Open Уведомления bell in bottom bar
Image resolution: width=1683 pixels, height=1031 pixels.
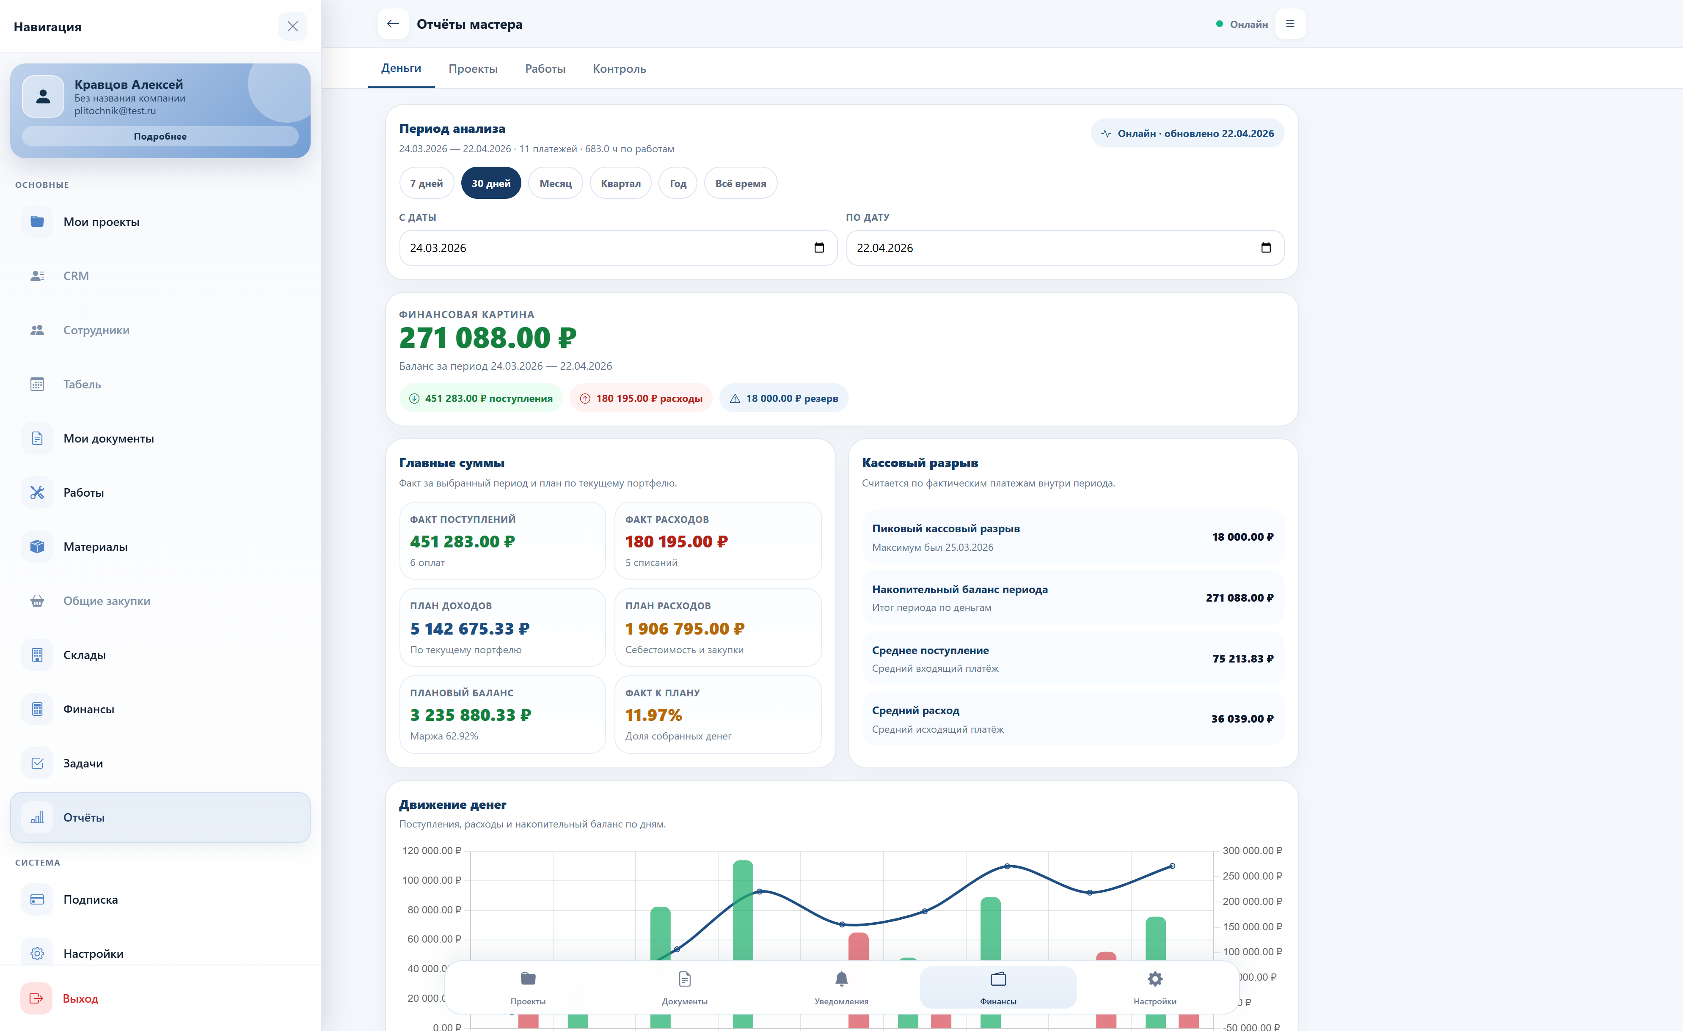tap(841, 979)
